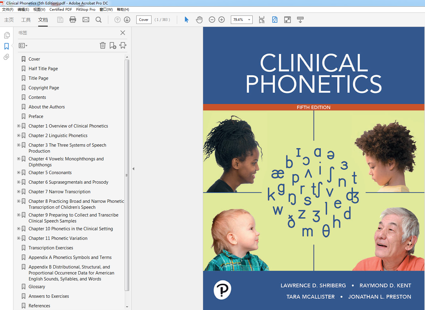Expand Chapter 1 Overview bookmark
Viewport: 425px width, 310px height.
18,126
